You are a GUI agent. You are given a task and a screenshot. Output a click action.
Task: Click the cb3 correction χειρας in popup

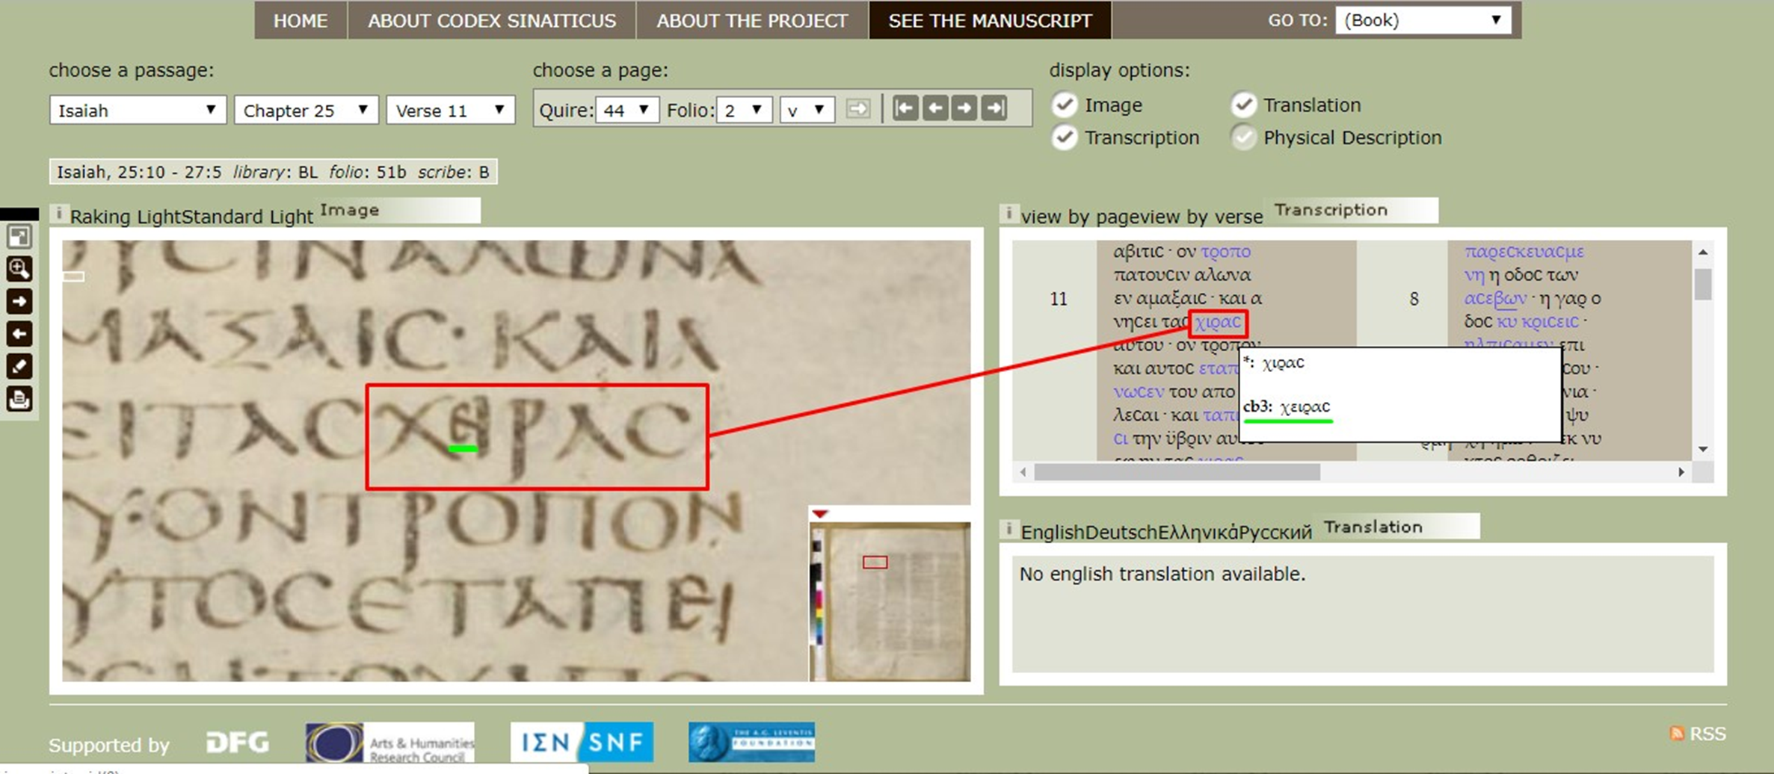[x=1305, y=407]
